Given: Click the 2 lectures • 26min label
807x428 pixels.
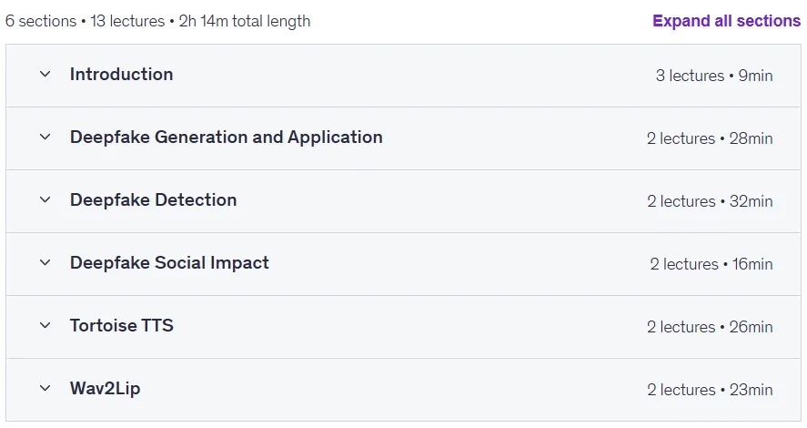Looking at the screenshot, I should (710, 327).
